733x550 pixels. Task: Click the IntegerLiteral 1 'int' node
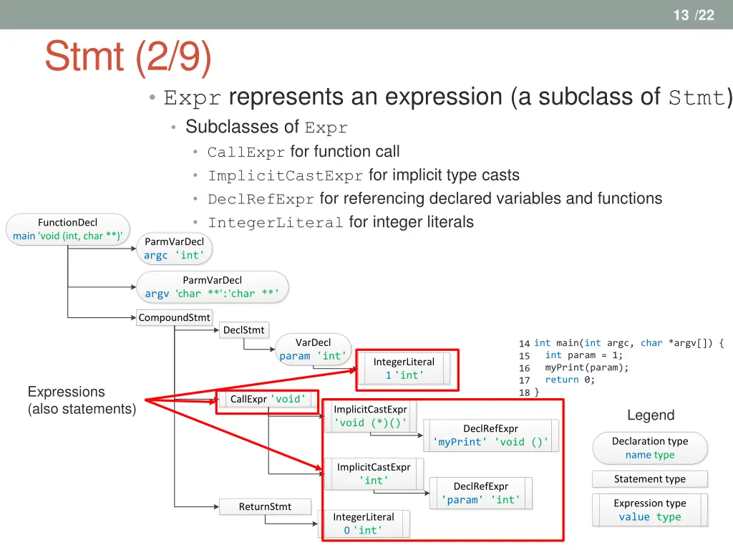[404, 369]
